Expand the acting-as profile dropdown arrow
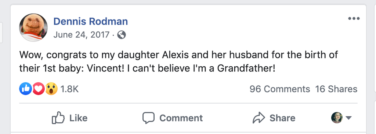This screenshot has width=376, height=134. coord(348,118)
